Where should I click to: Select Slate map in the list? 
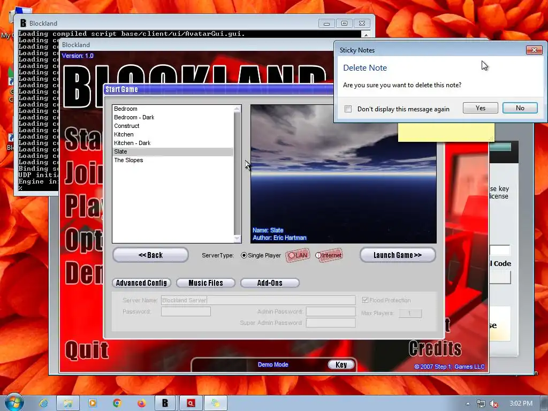point(173,151)
